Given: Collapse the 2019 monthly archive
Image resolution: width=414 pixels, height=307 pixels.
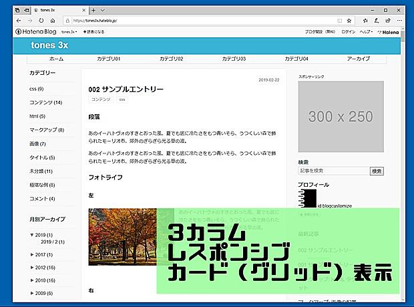Looking at the screenshot, I should pyautogui.click(x=31, y=235).
